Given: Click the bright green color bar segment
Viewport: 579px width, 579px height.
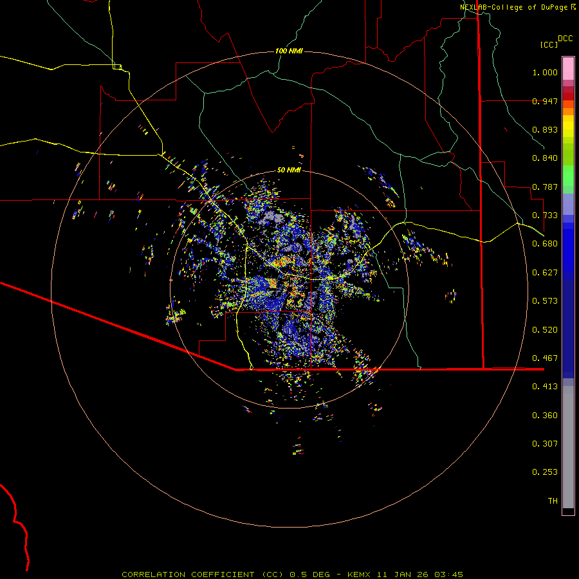Looking at the screenshot, I should [568, 176].
